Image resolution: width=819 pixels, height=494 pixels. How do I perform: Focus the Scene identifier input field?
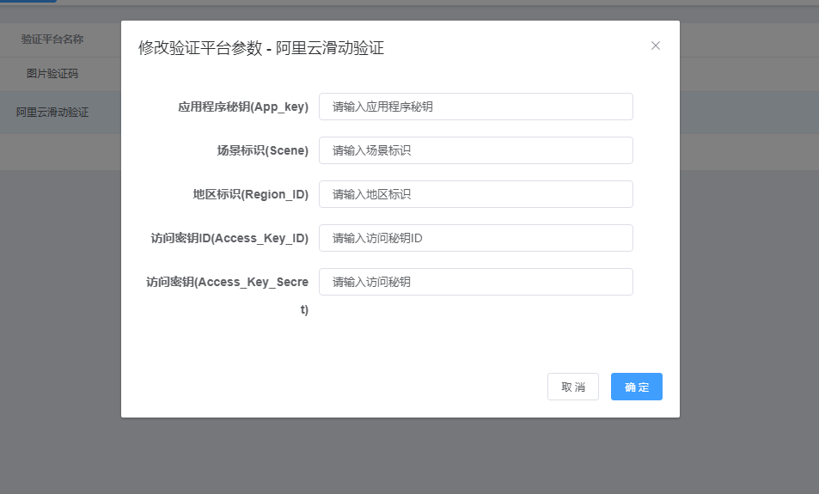[x=476, y=150]
